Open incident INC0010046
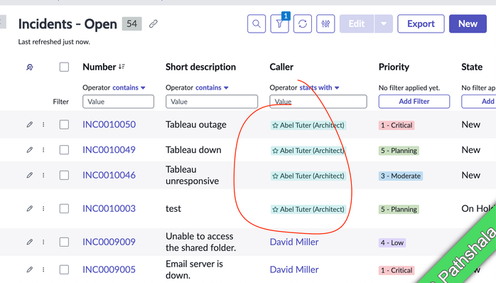496x283 pixels. [x=109, y=175]
